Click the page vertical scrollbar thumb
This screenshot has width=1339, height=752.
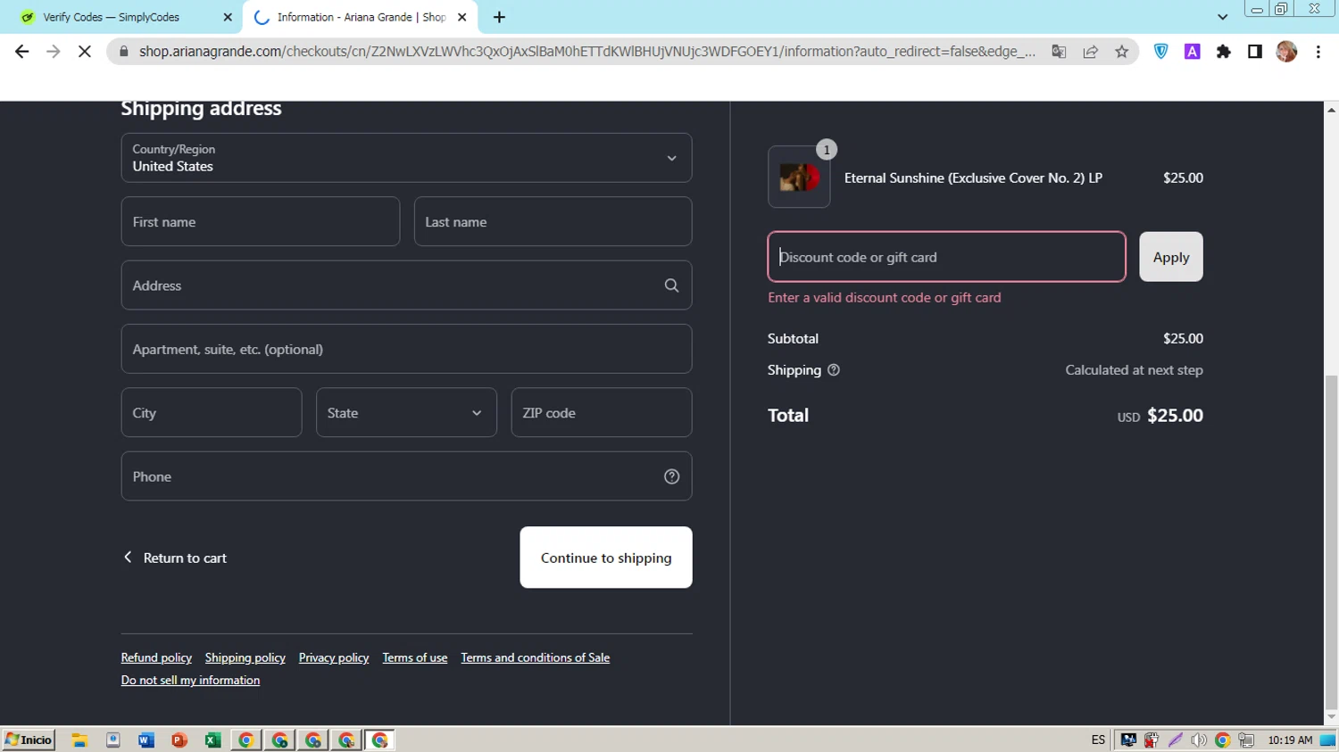point(1331,541)
